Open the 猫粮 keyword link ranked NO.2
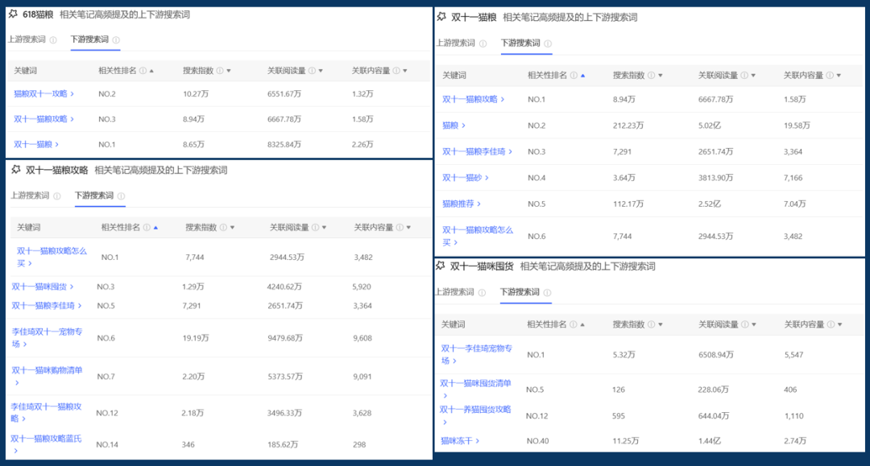 coord(454,126)
